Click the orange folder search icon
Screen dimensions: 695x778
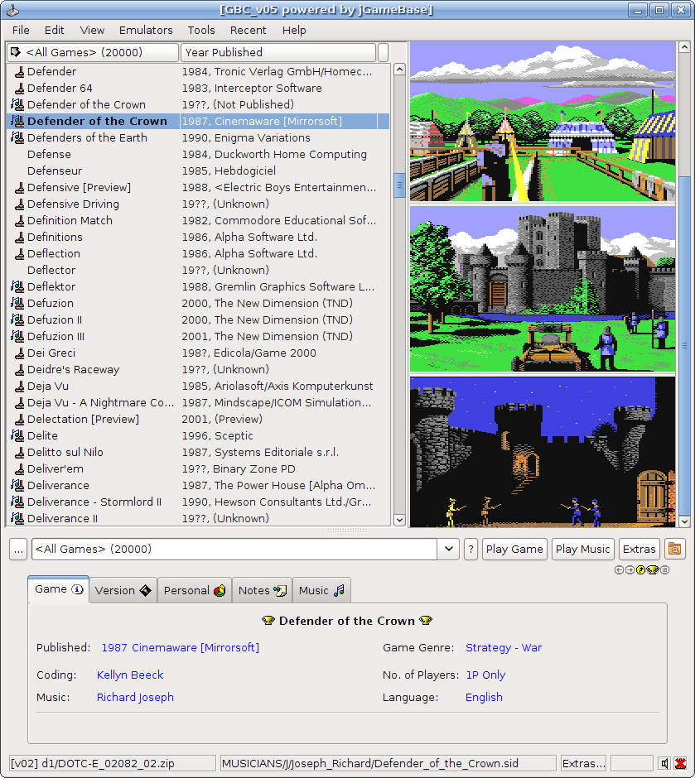[675, 549]
